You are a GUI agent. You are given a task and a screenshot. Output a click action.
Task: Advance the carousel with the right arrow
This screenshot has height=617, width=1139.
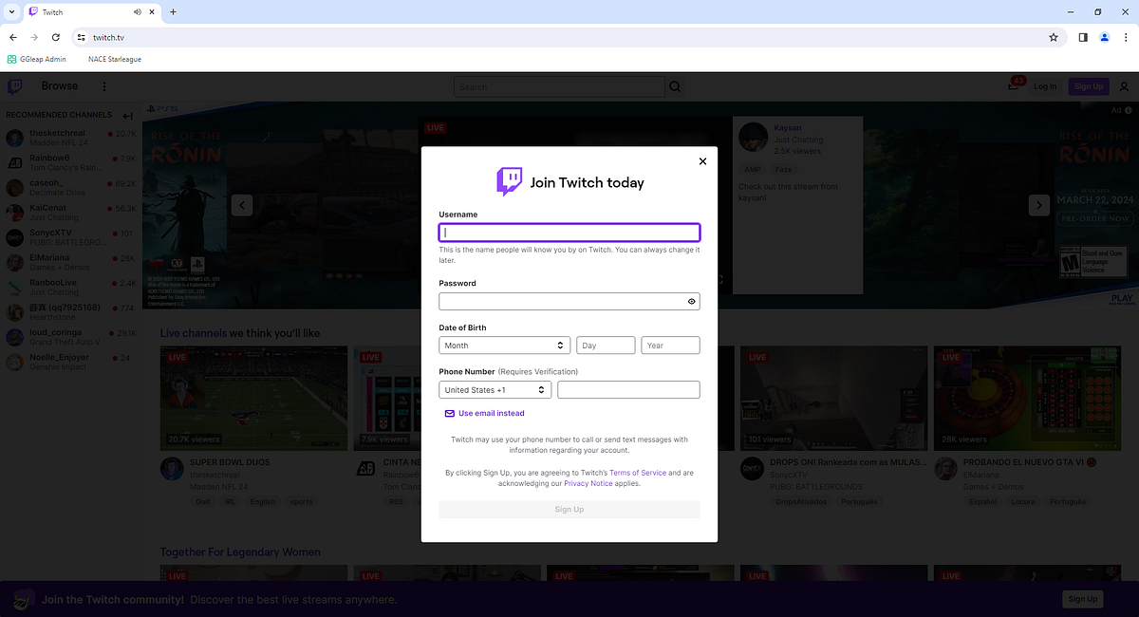(1038, 204)
